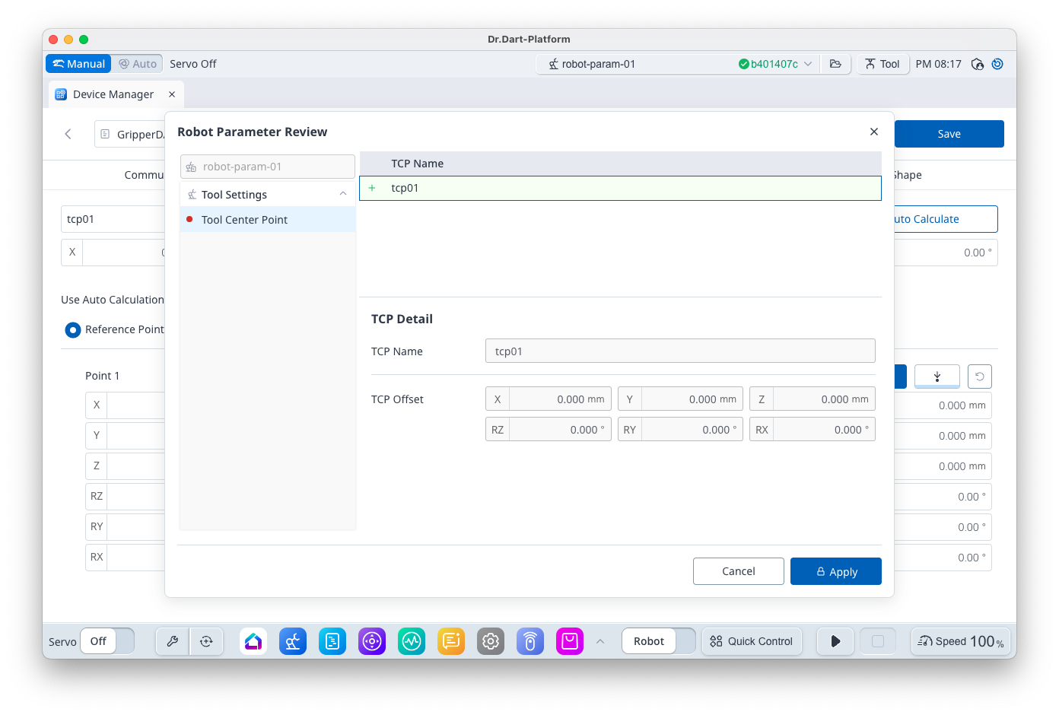Click the wrench icon in bottom bar
Screen dimensions: 1059x715
click(173, 641)
